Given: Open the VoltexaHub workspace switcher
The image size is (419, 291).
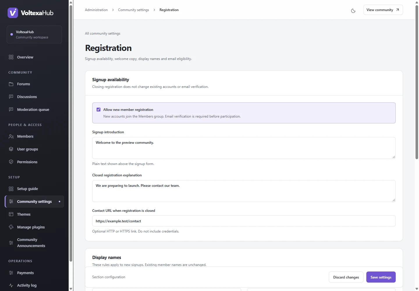Looking at the screenshot, I should (x=34, y=34).
